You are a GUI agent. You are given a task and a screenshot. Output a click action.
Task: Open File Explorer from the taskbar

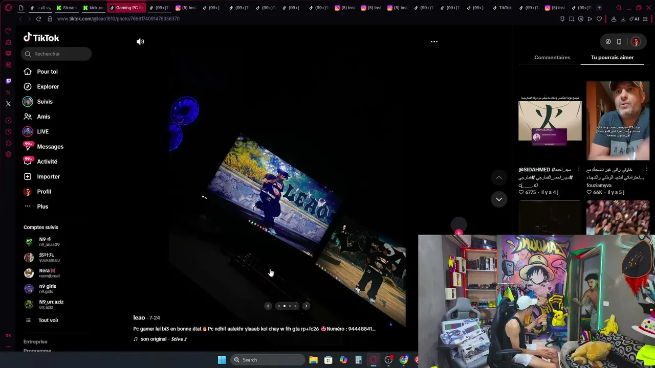pyautogui.click(x=313, y=360)
